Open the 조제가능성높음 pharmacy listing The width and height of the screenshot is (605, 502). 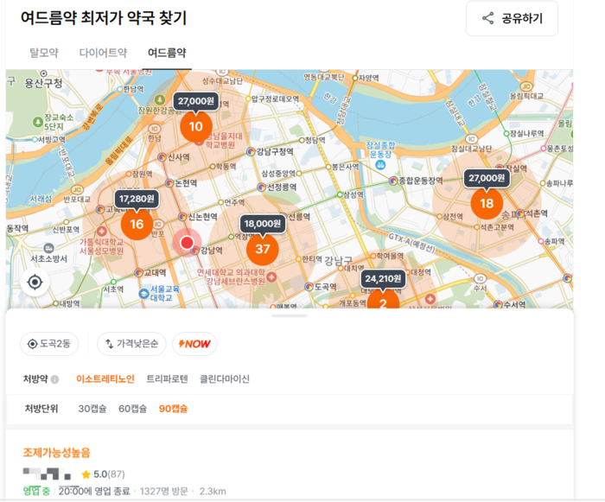[x=56, y=452]
